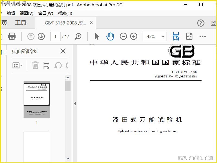This screenshot has width=217, height=163.
Task: Select the GB/T 3159-2008 document tab
Action: (65, 23)
